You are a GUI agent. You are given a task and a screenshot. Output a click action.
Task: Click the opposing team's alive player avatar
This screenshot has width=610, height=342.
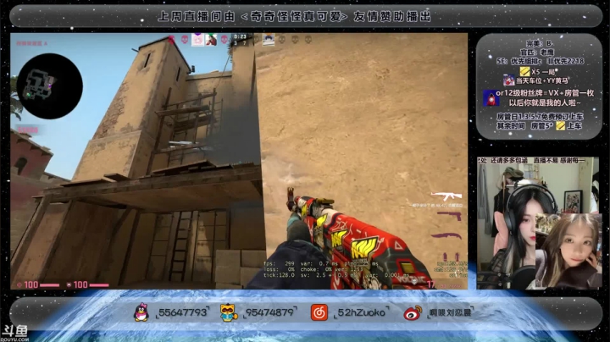269,40
